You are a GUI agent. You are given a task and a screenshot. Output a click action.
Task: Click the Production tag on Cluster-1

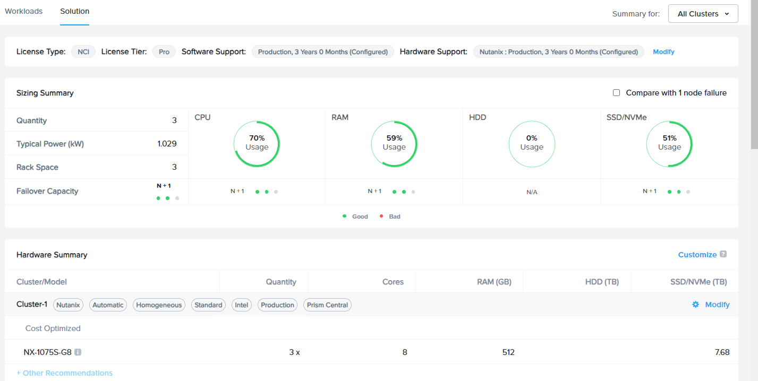(x=277, y=305)
